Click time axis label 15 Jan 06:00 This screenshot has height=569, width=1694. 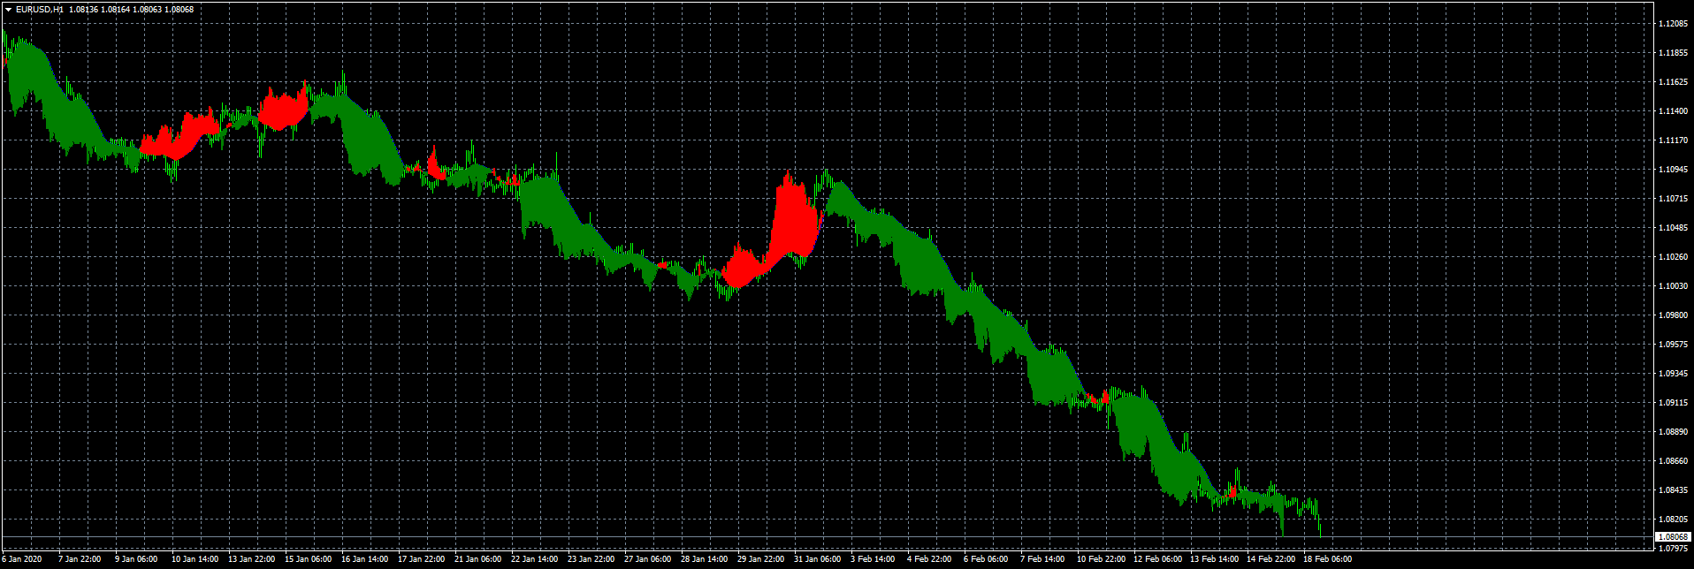(308, 559)
